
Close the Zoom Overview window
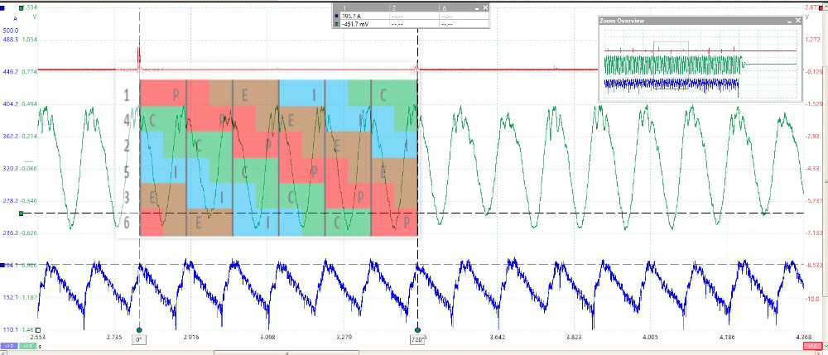(797, 20)
